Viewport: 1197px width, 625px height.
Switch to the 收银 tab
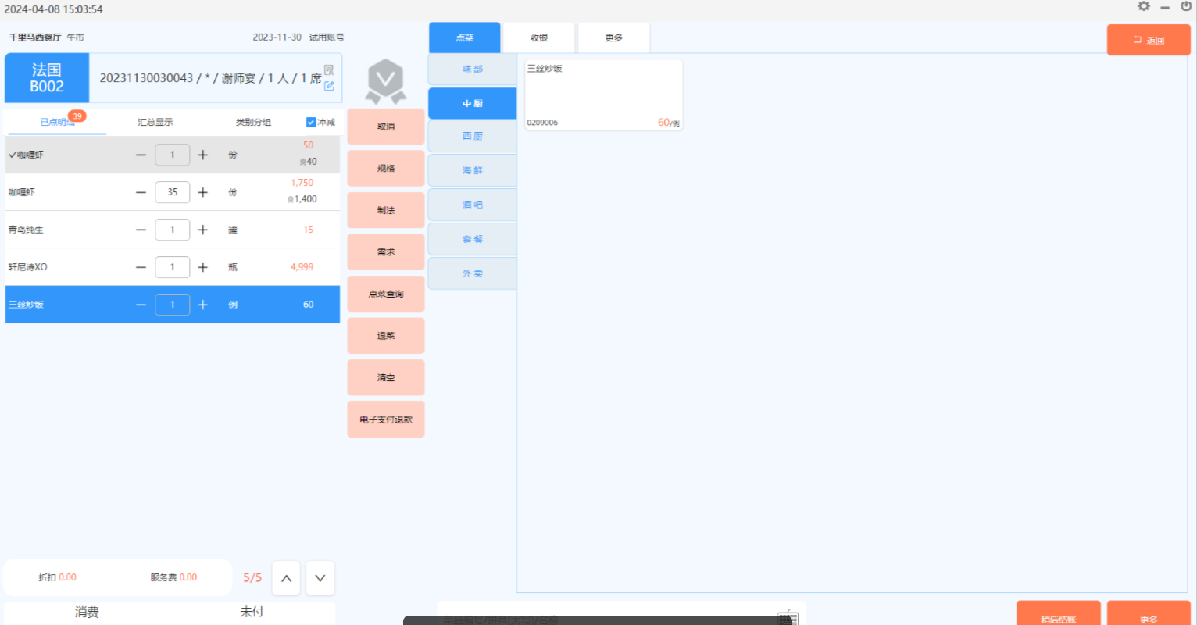pyautogui.click(x=539, y=37)
